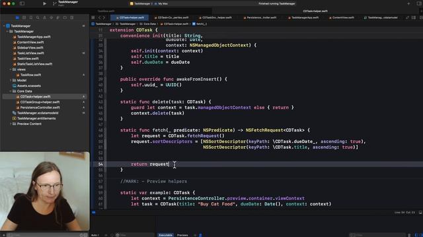
Task: Click line number 54 in gutter
Action: 100,164
